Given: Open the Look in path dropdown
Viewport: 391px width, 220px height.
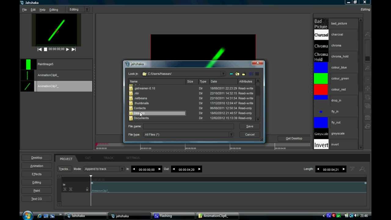Looking at the screenshot, I should (x=223, y=74).
